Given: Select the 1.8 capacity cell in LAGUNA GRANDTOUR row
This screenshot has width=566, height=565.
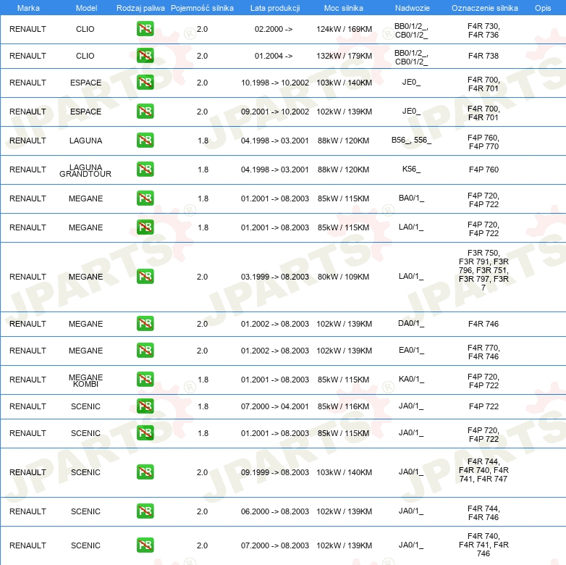Looking at the screenshot, I should click(x=203, y=169).
